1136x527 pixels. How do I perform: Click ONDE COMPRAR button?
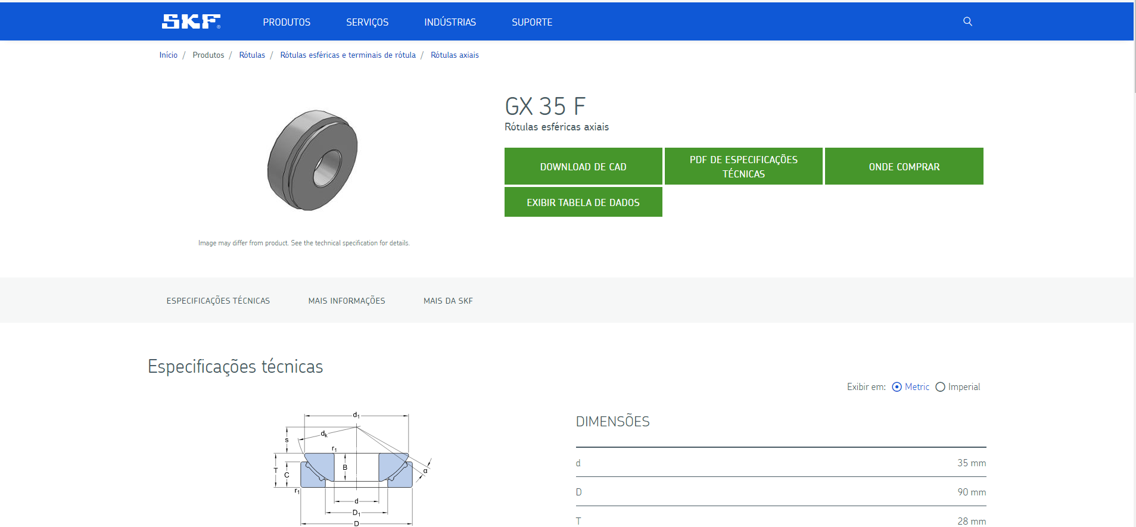pos(904,166)
